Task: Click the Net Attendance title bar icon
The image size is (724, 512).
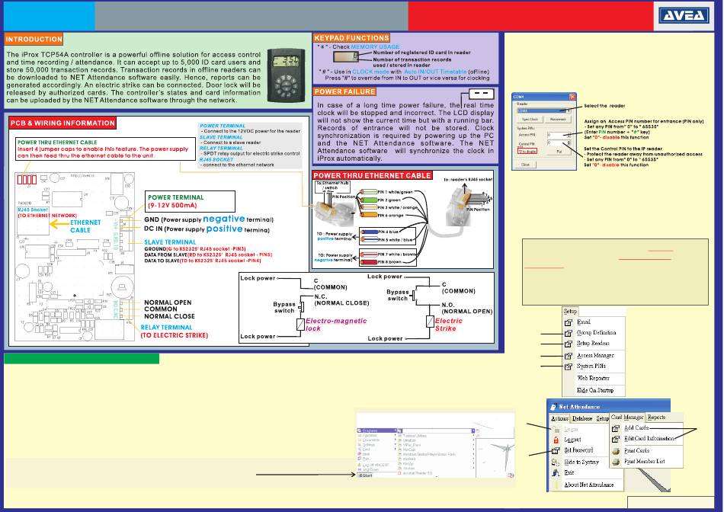Action: (x=553, y=407)
